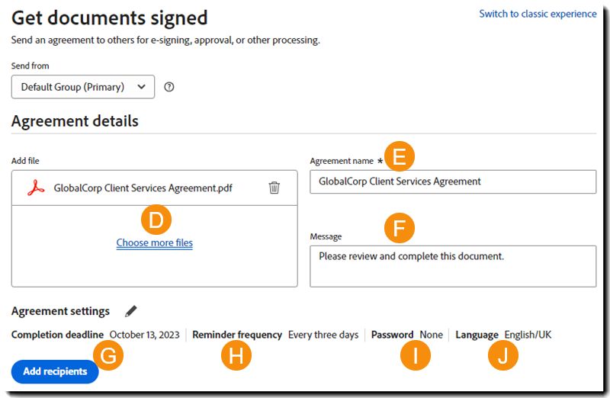Screen dimensions: 610x398
Task: Click the Every three days reminder value
Action: coord(323,335)
